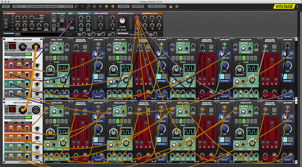Click the SYNC OUT jack in Transport
Viewport: 302px width, 167px height.
81,25
